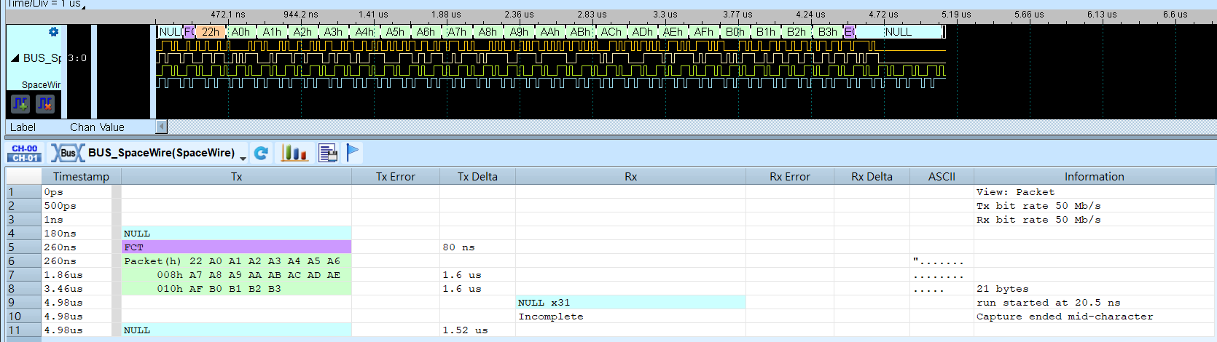Click the waveform horizontal scrollbar track
Screen dimensions: 1217x342
pyautogui.click(x=691, y=127)
